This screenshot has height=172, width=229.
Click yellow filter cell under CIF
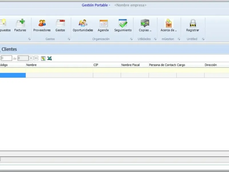107,70
